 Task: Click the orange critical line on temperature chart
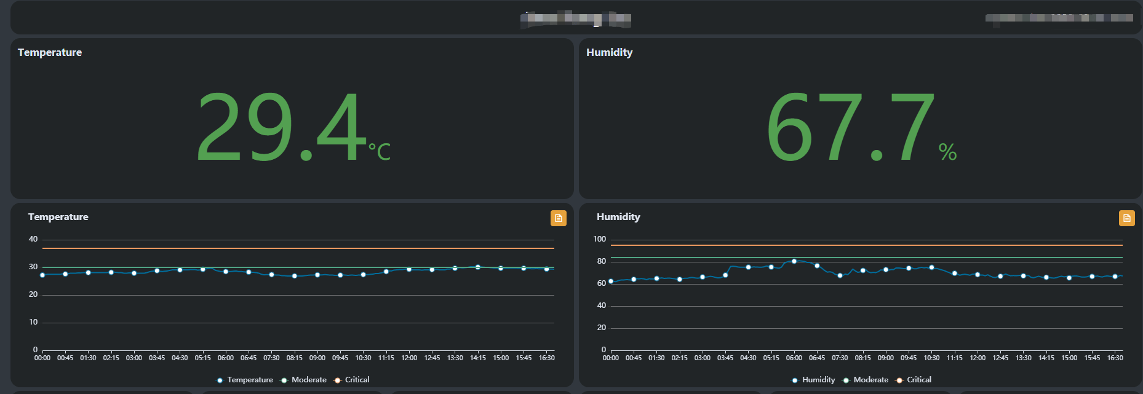tap(298, 248)
